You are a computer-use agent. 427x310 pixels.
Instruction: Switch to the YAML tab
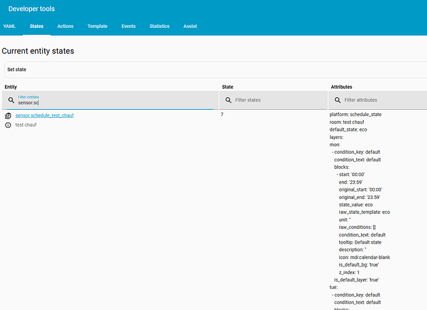(9, 27)
